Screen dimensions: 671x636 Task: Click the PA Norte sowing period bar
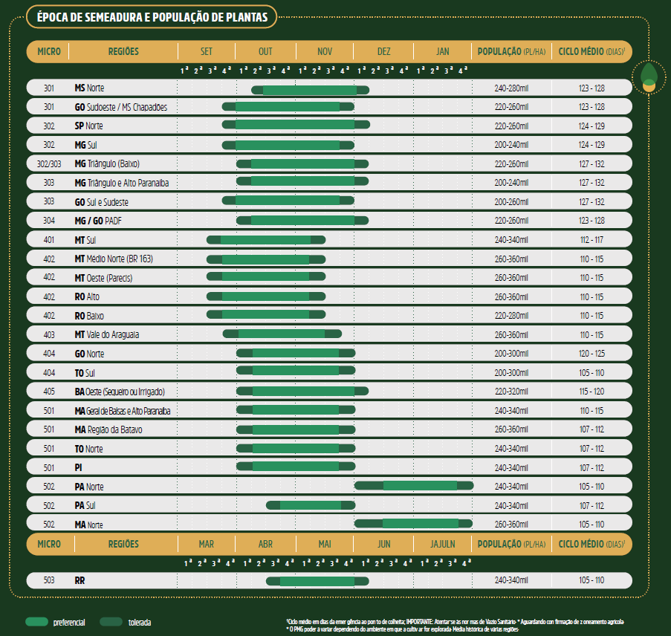(414, 486)
